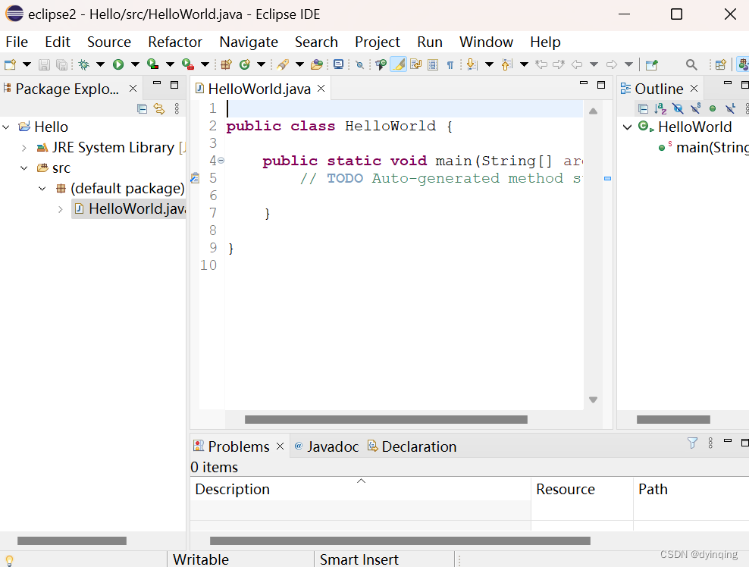This screenshot has width=749, height=567.
Task: Open Package Explorer view menu dots
Action: (177, 109)
